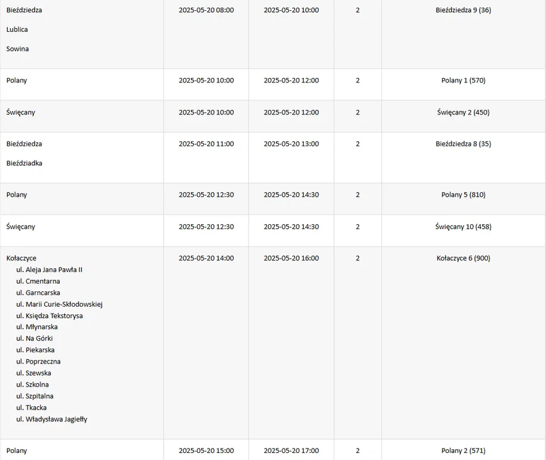
Task: Click ul. Marii Curie-Skłodowskiej street entry
Action: pos(59,304)
